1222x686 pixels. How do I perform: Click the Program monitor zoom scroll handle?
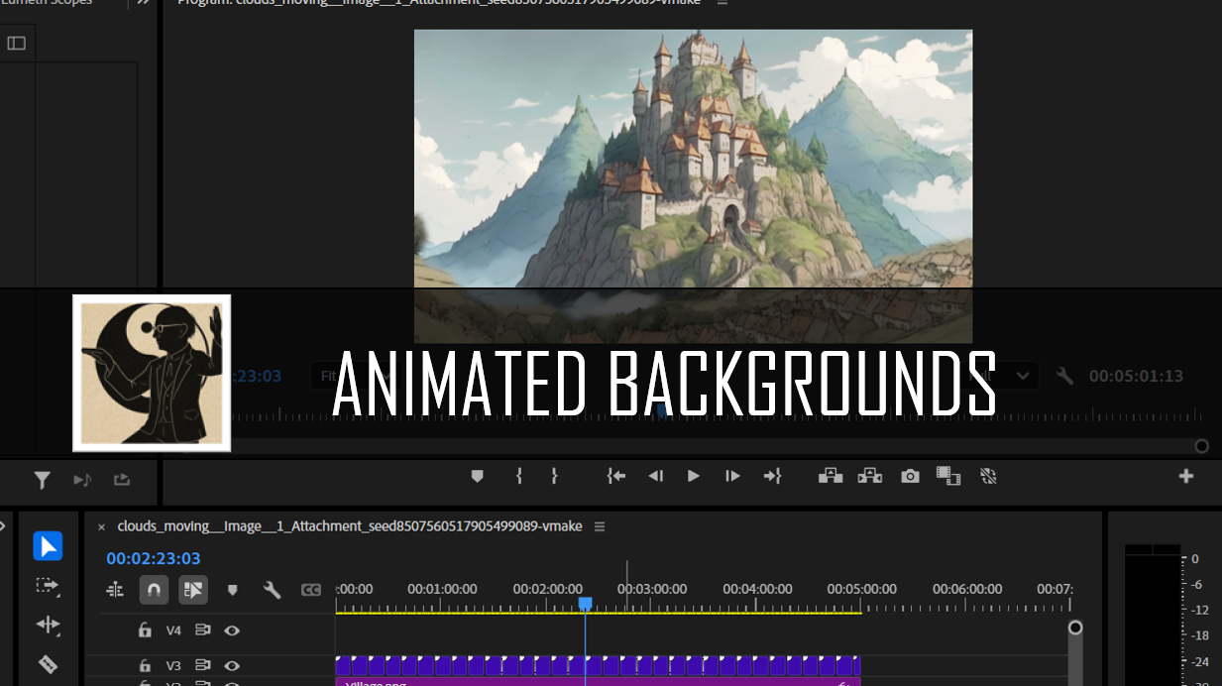tap(1202, 446)
